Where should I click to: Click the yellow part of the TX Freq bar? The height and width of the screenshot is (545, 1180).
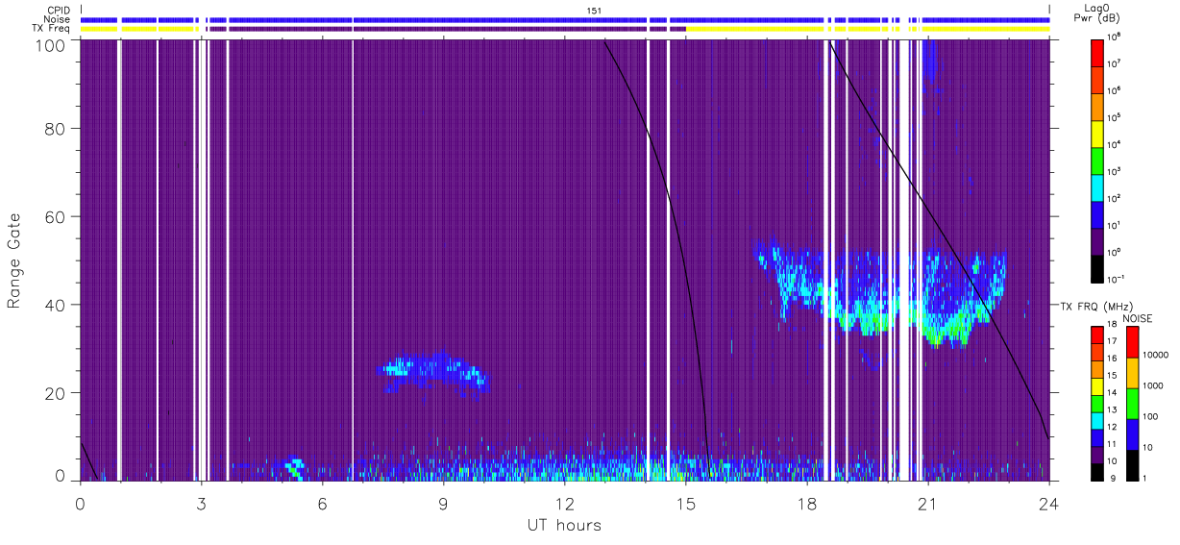[868, 29]
